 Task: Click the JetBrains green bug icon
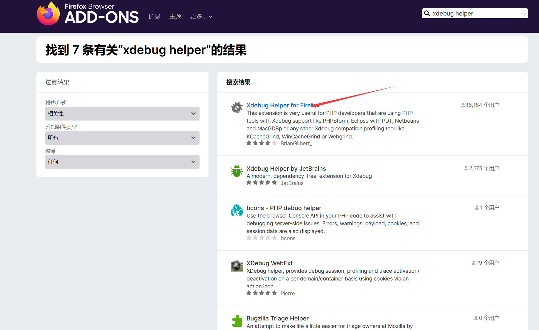tap(237, 171)
